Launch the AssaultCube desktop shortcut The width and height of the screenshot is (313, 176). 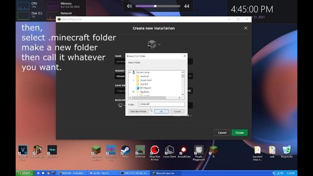(x=184, y=151)
